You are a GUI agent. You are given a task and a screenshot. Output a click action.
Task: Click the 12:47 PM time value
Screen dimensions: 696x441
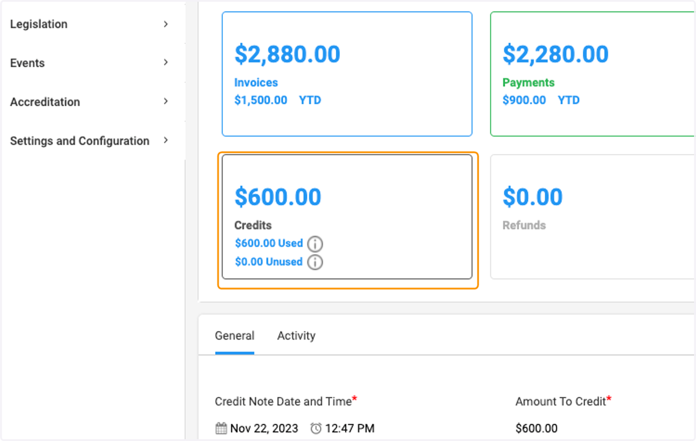[x=350, y=429]
